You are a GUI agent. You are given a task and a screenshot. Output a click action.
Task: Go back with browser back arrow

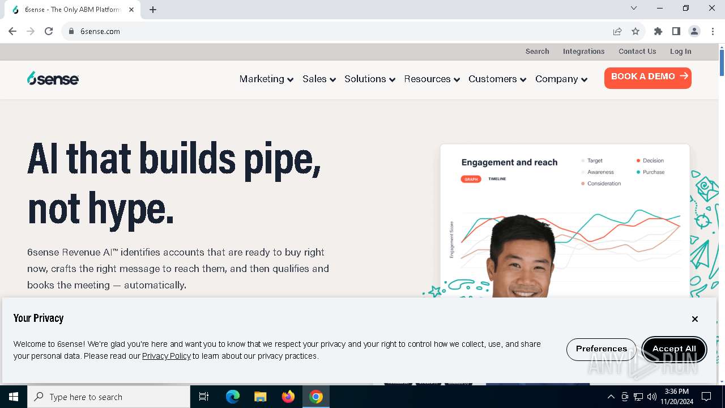12,31
